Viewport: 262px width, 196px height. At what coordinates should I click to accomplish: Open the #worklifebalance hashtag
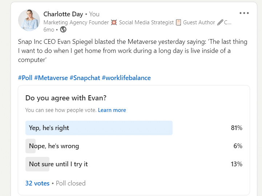[126, 78]
